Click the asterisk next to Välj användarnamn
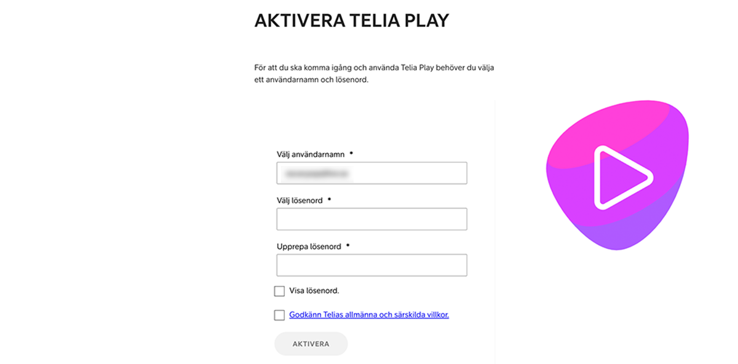The width and height of the screenshot is (738, 364). (x=351, y=152)
